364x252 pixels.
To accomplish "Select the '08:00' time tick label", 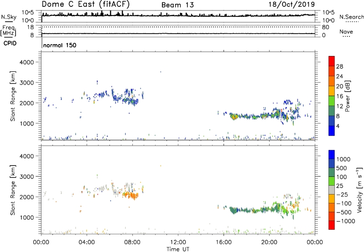I will (x=132, y=242).
